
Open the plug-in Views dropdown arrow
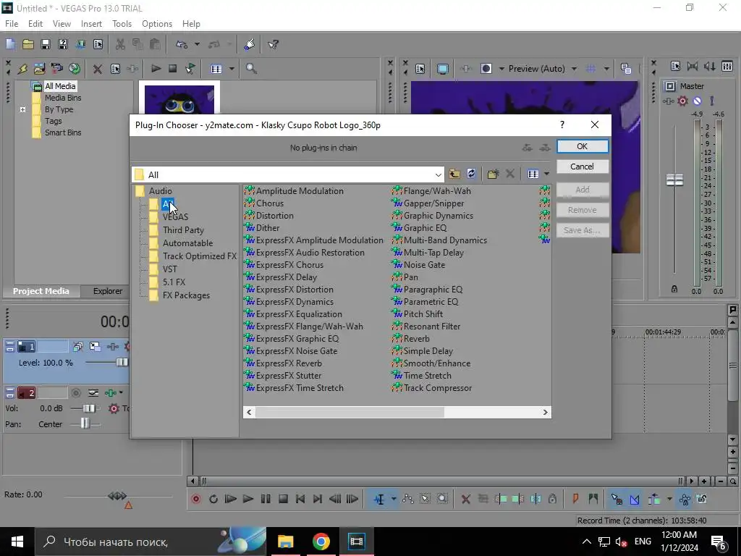coord(547,174)
